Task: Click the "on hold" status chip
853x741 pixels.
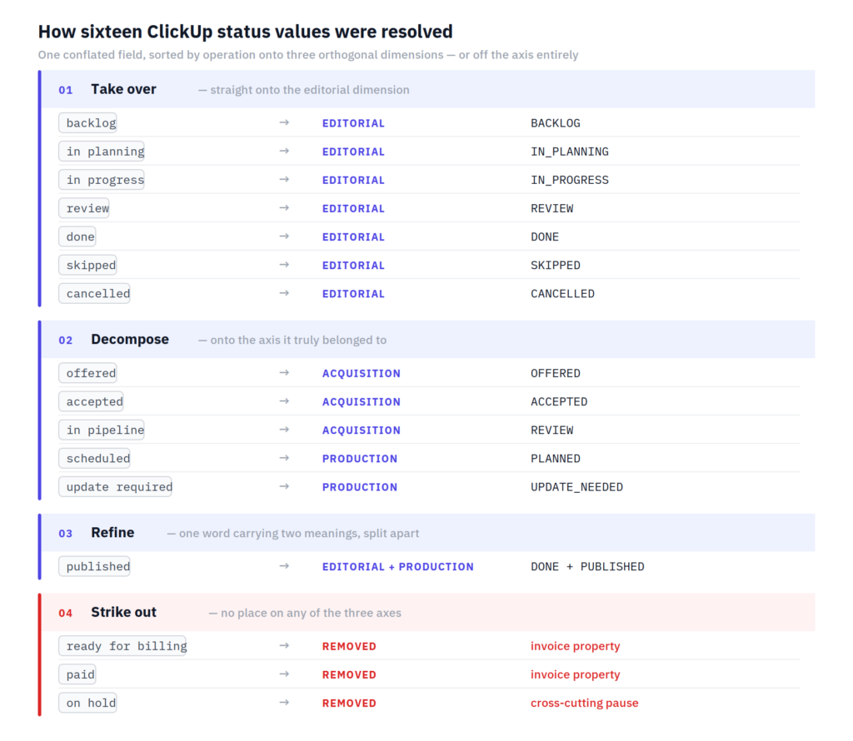Action: [x=87, y=703]
